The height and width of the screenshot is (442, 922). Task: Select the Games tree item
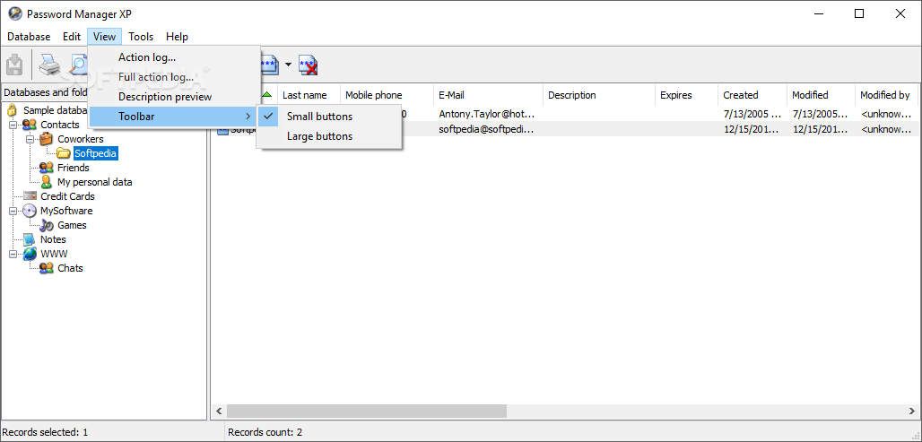pos(72,225)
